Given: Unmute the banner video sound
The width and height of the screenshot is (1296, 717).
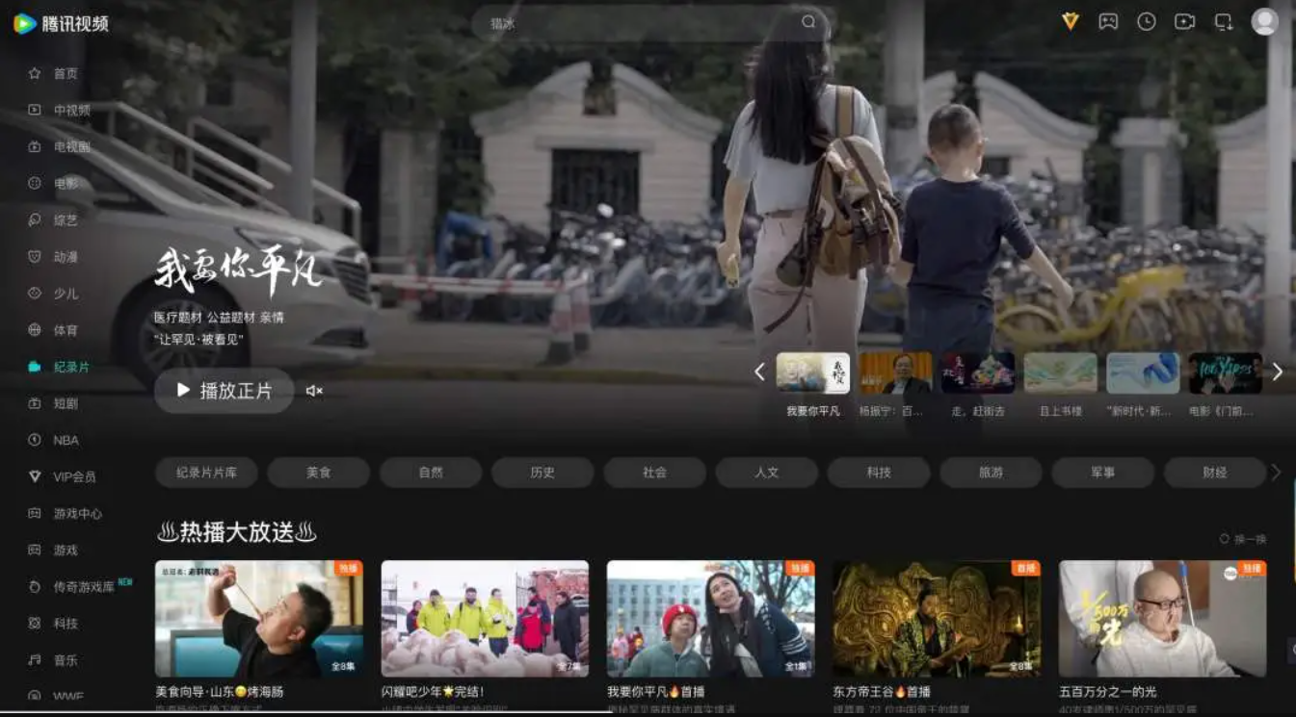Looking at the screenshot, I should (314, 391).
